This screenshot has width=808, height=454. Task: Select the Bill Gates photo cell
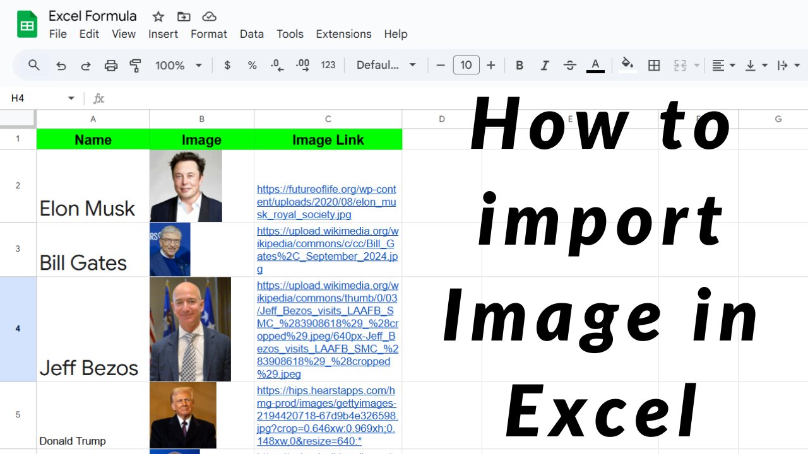pos(201,249)
